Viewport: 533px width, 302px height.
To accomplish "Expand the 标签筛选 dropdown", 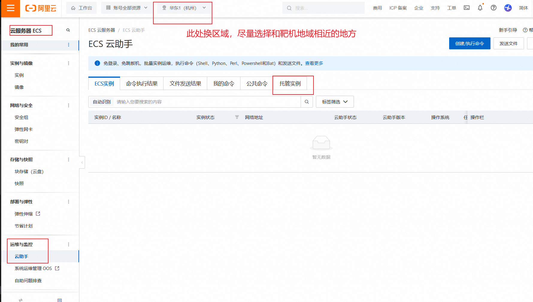I will coord(335,102).
